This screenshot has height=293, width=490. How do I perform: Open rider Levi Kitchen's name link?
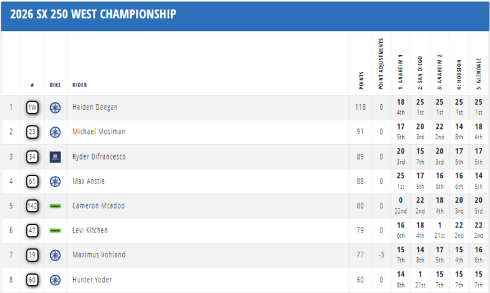click(90, 230)
